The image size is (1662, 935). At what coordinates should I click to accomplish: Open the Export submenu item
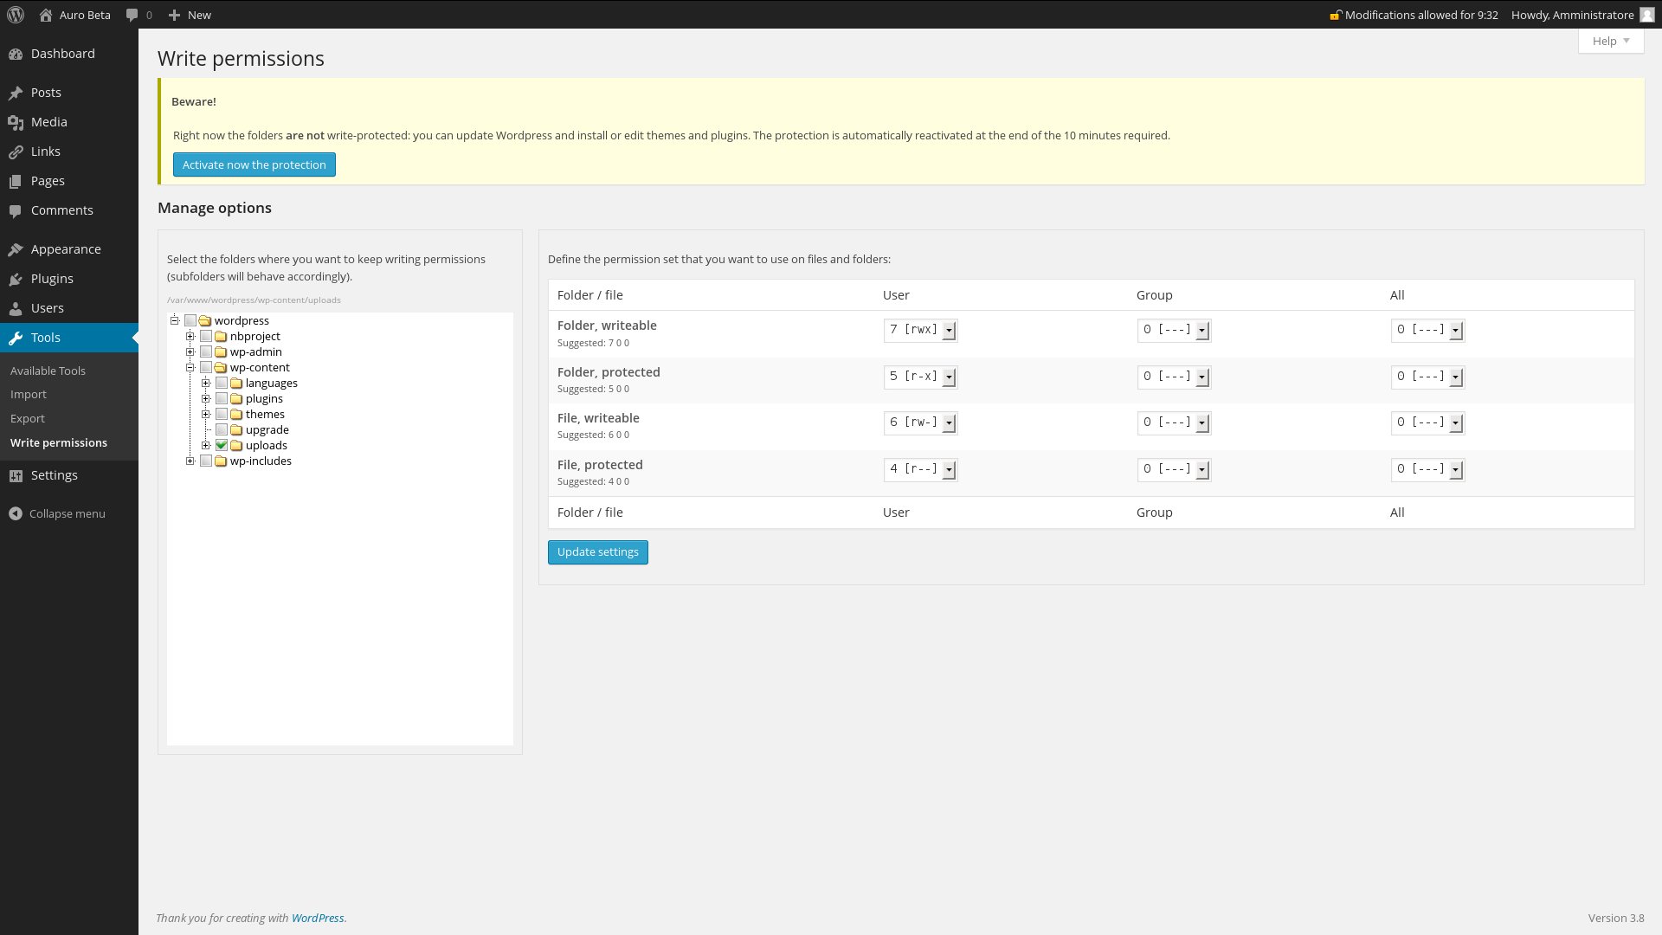tap(28, 418)
